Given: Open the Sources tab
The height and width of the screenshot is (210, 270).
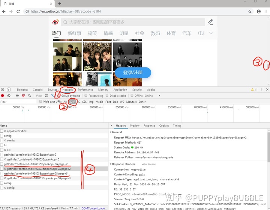Looking at the screenshot, I should click(x=52, y=90).
